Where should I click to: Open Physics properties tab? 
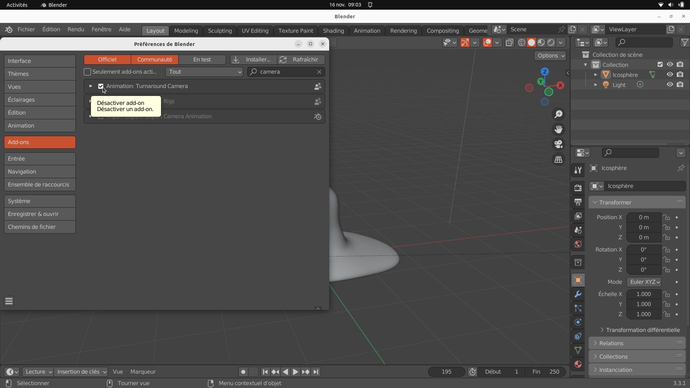point(578,322)
